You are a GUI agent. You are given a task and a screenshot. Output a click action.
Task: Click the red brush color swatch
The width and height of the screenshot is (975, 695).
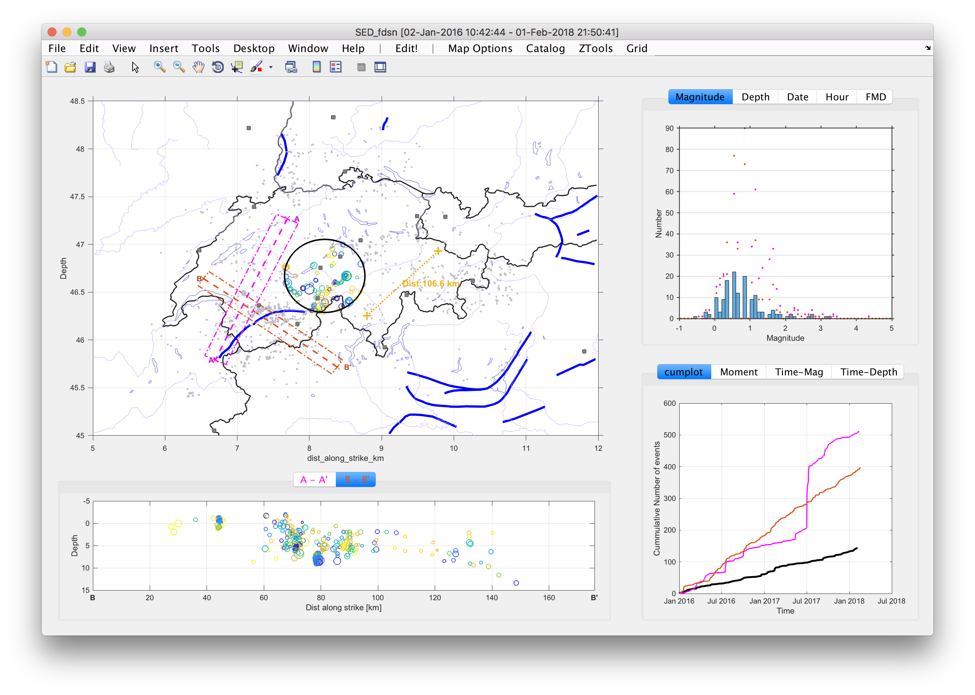259,70
